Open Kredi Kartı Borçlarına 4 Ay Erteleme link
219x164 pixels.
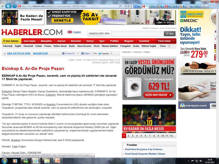coord(144,149)
